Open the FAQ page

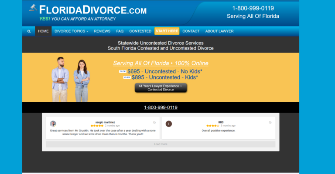120,31
